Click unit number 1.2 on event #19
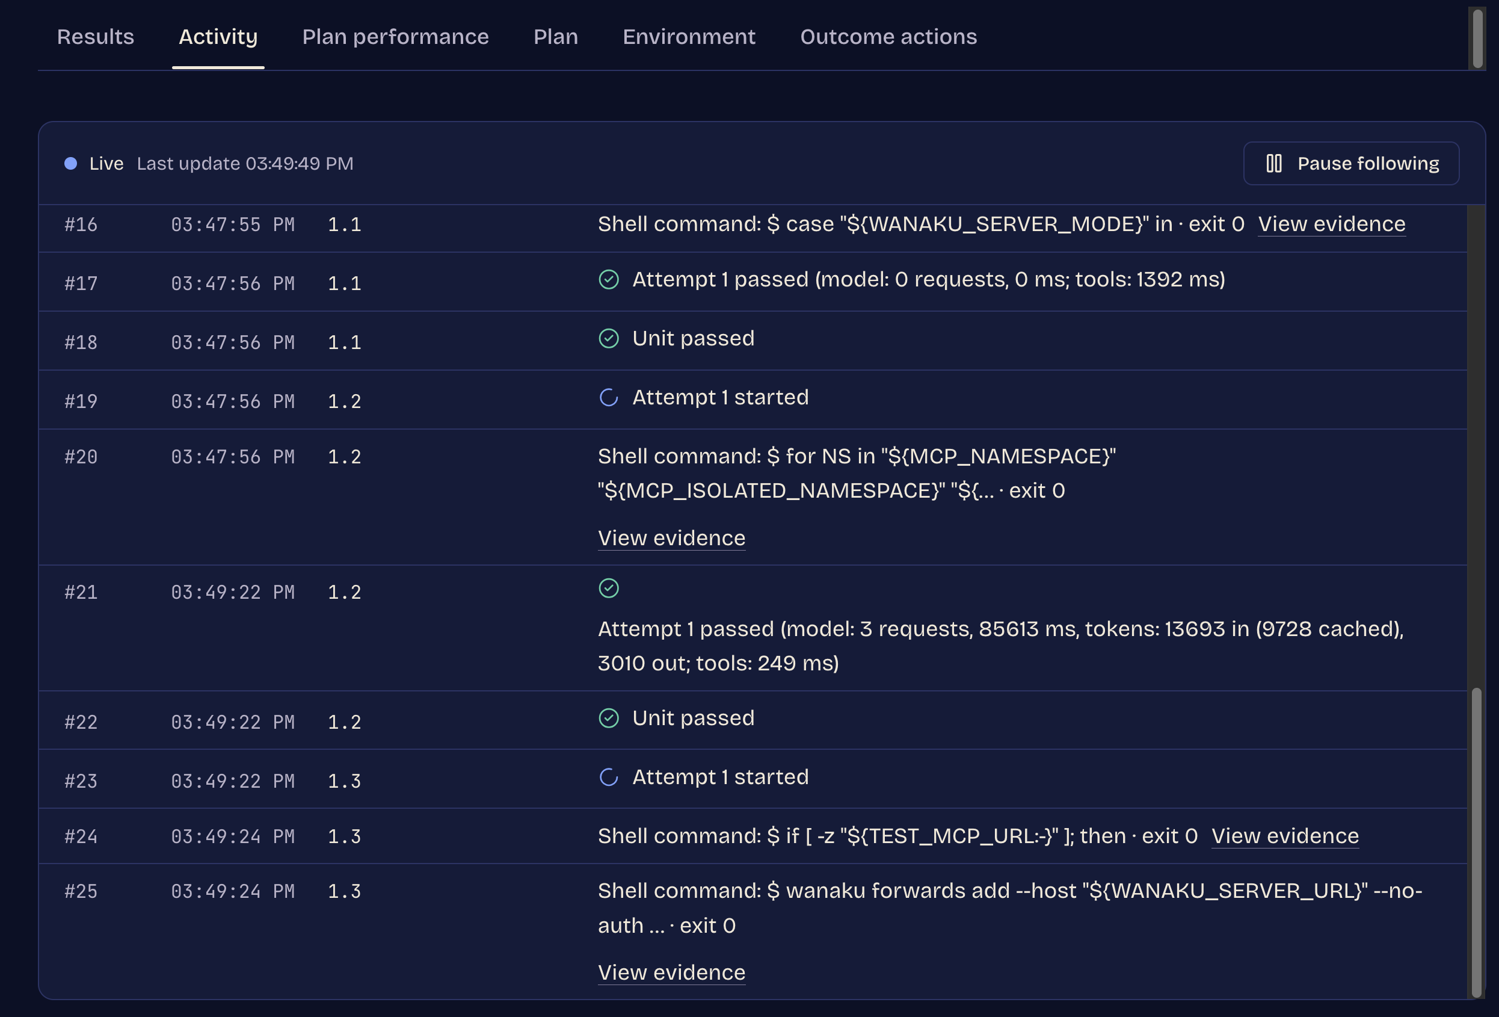The width and height of the screenshot is (1499, 1017). coord(345,401)
